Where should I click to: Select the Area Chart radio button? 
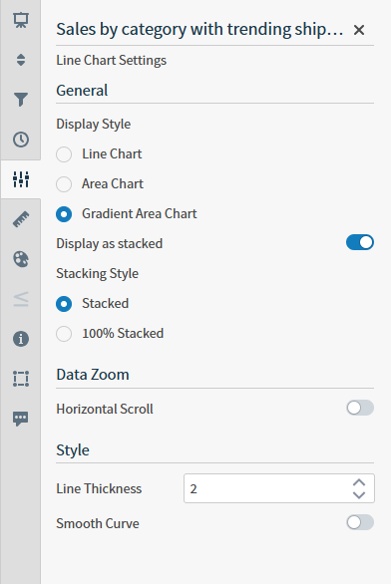pos(64,184)
